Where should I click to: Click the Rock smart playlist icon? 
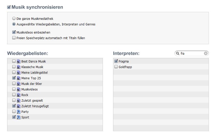(19, 95)
